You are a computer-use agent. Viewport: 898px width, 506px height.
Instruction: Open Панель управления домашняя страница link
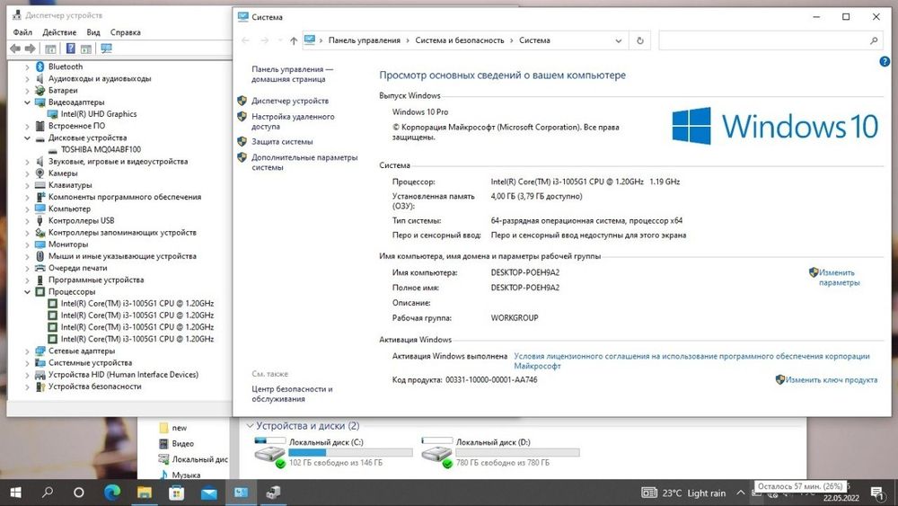(292, 74)
